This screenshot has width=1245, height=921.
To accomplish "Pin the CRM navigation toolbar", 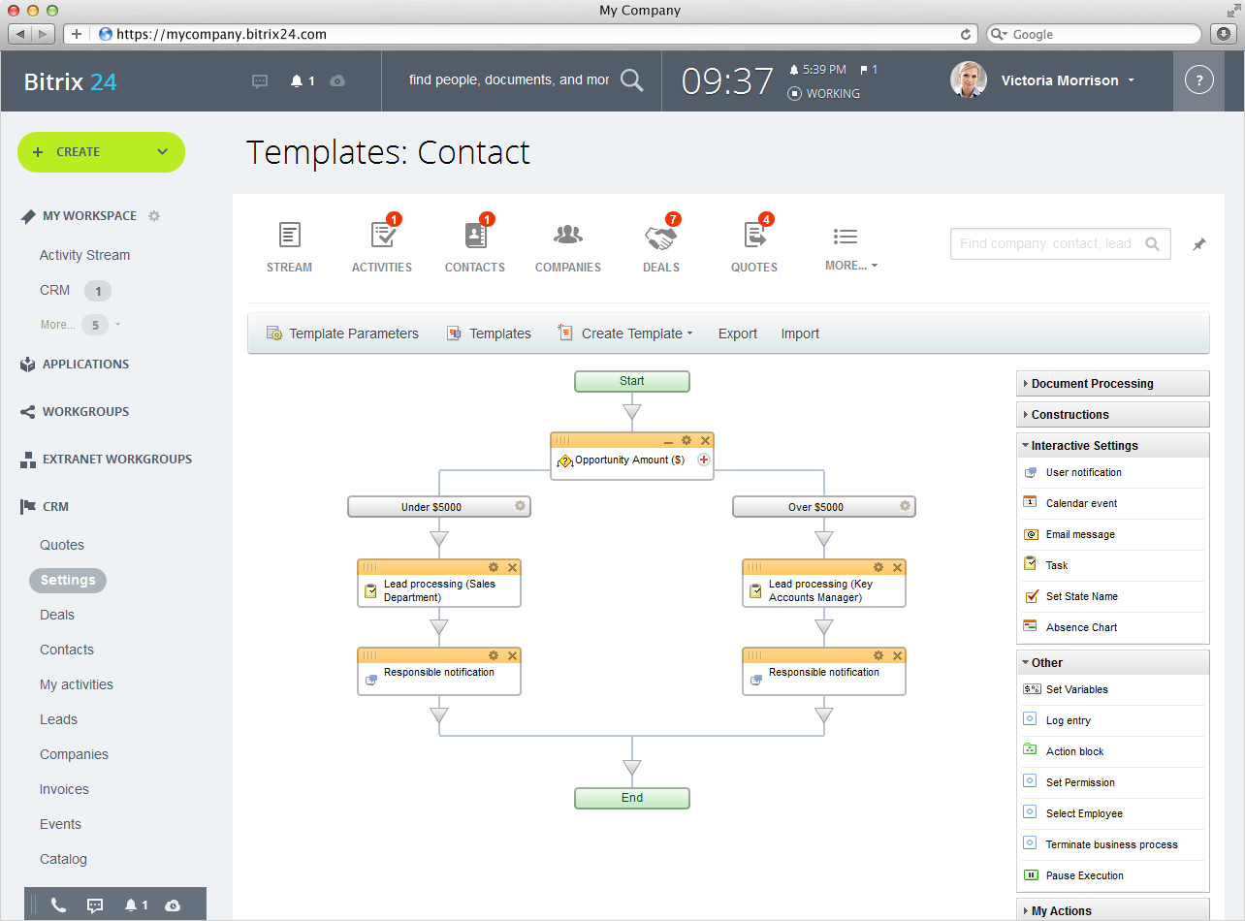I will (1198, 244).
